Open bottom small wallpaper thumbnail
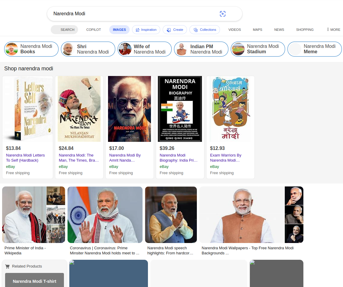The width and height of the screenshot is (343, 287). [294, 233]
